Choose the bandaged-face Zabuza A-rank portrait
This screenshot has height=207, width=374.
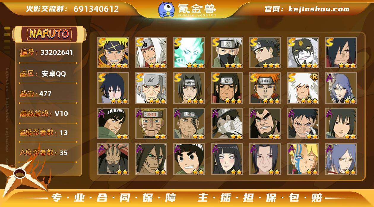(227, 124)
